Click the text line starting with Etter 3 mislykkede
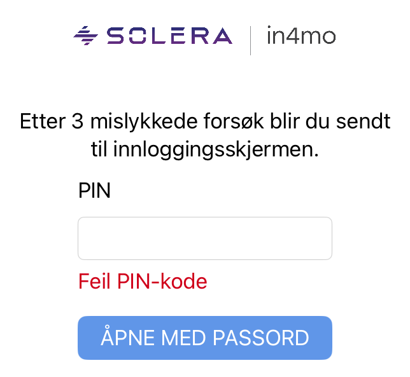410x377 pixels. [x=205, y=121]
